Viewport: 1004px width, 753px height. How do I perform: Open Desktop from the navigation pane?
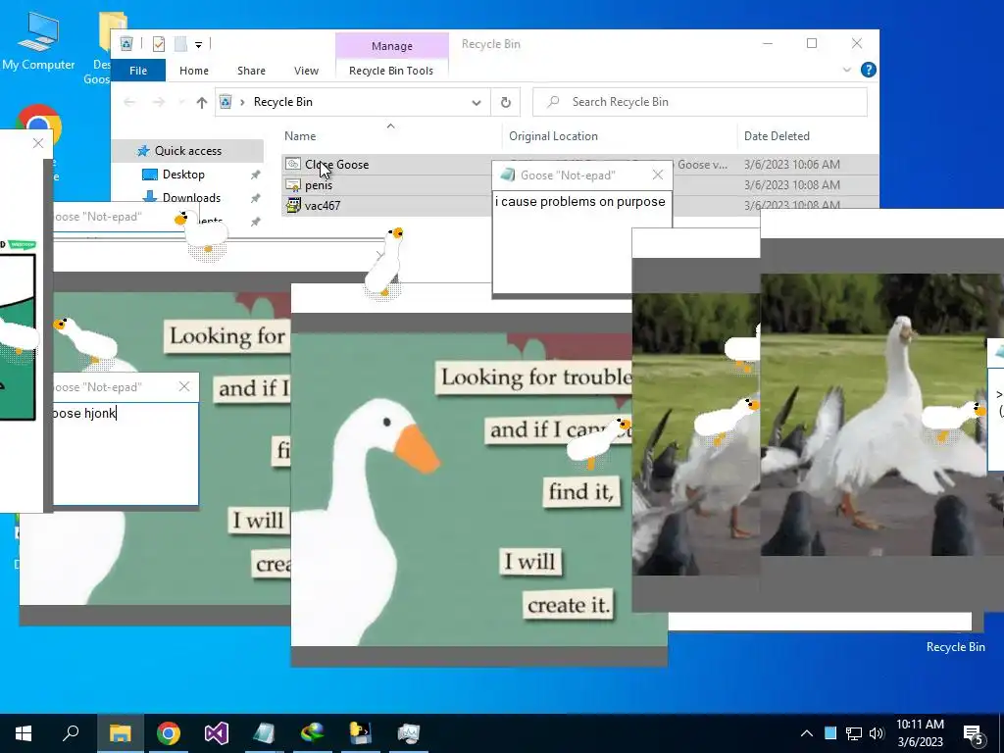pyautogui.click(x=183, y=175)
